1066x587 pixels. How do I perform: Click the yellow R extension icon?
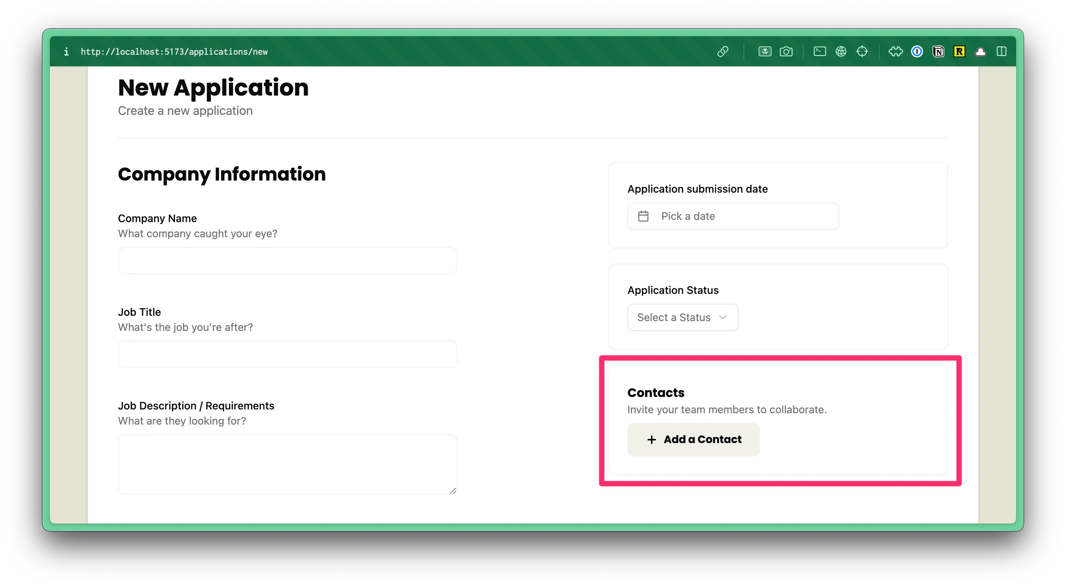click(x=959, y=52)
